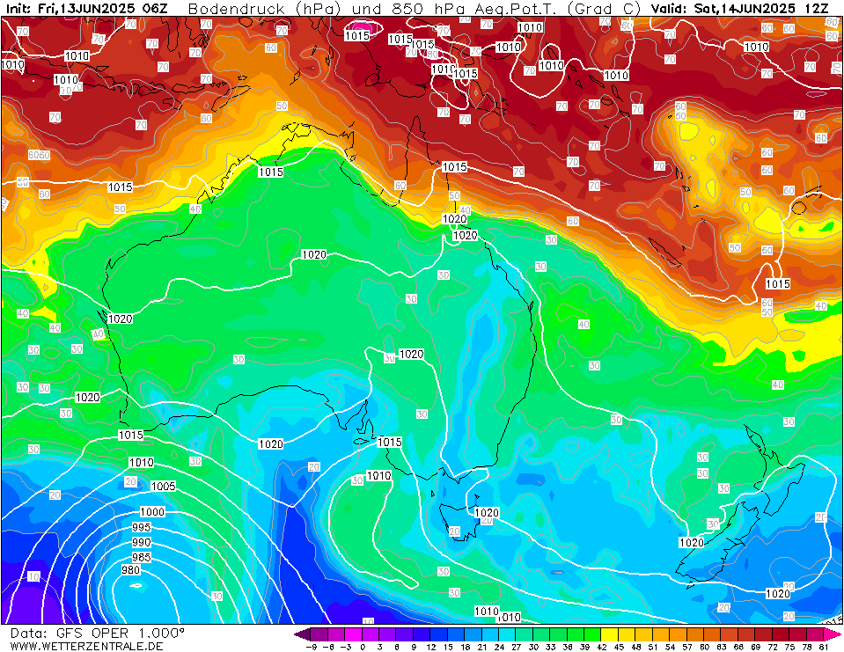Click the 'Data: GFS OPER 1.000°' caption

click(x=97, y=634)
